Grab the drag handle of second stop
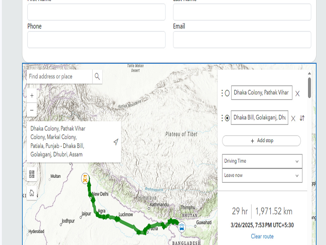Image resolution: width=326 pixels, height=245 pixels. pyautogui.click(x=222, y=118)
